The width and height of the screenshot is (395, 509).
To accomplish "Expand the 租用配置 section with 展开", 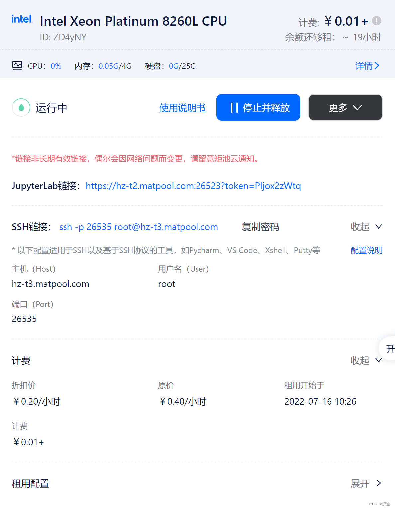I will (x=366, y=483).
